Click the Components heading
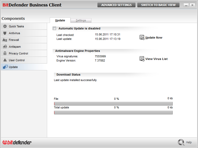The image size is (198, 148). coord(13,18)
